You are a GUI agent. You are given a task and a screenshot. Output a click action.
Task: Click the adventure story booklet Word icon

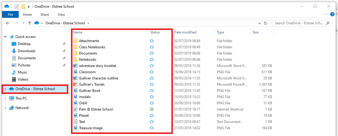tap(75, 66)
